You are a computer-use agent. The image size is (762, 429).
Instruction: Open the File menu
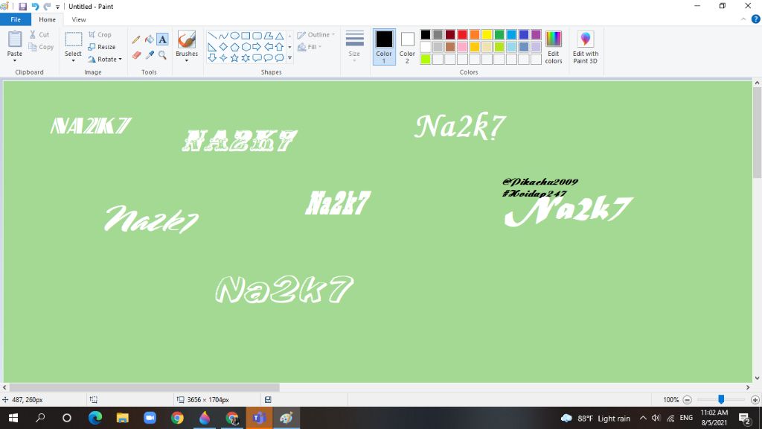16,19
